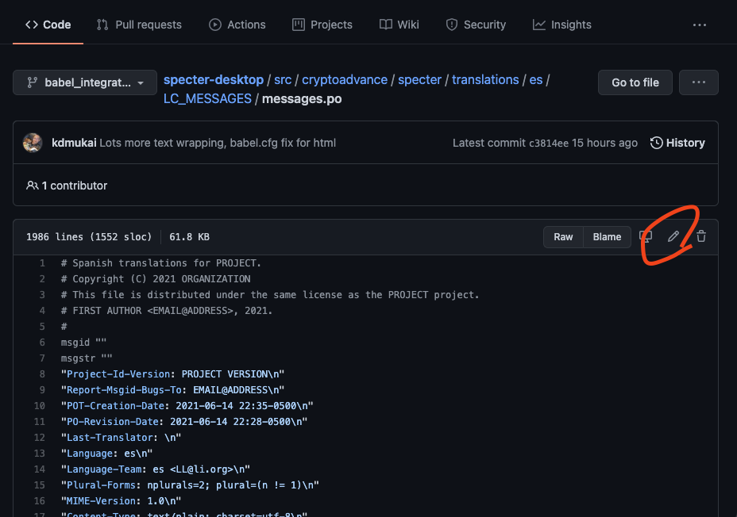Viewport: 737px width, 517px height.
Task: Switch to the Actions tab
Action: point(237,25)
